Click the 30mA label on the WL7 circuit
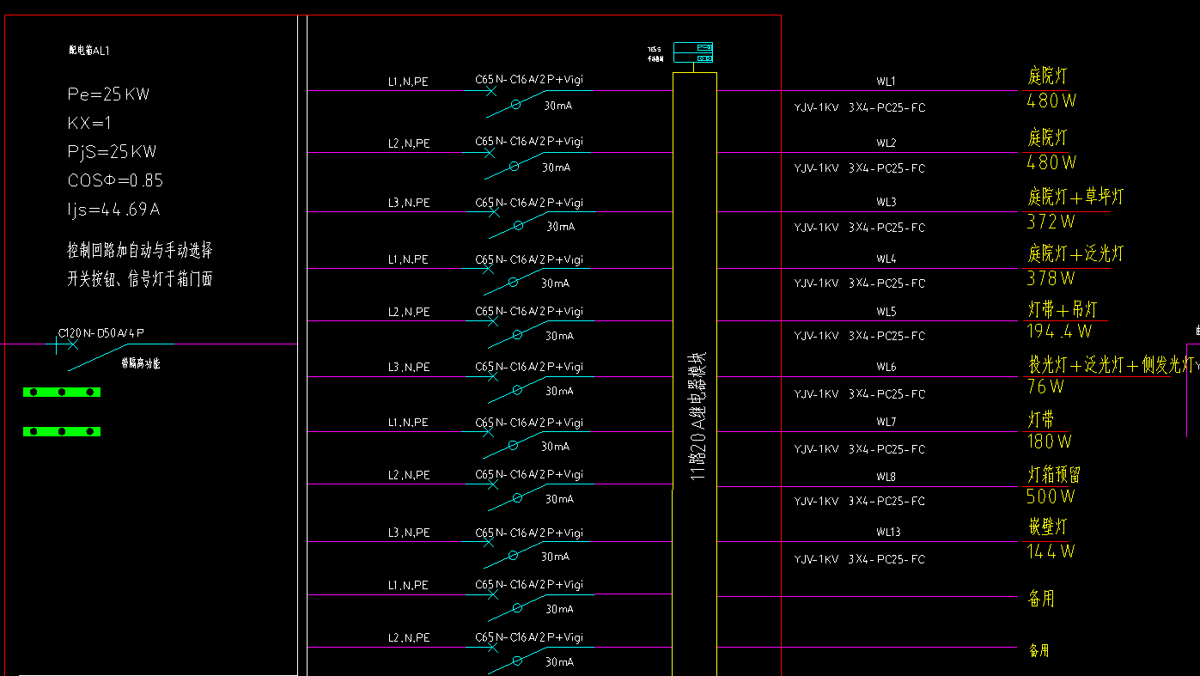 pyautogui.click(x=556, y=447)
